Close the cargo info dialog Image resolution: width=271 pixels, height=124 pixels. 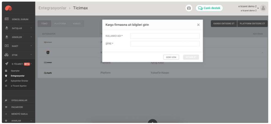pos(198,25)
